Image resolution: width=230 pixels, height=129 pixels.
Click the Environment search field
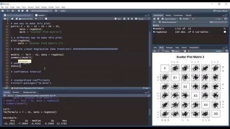pos(218,22)
